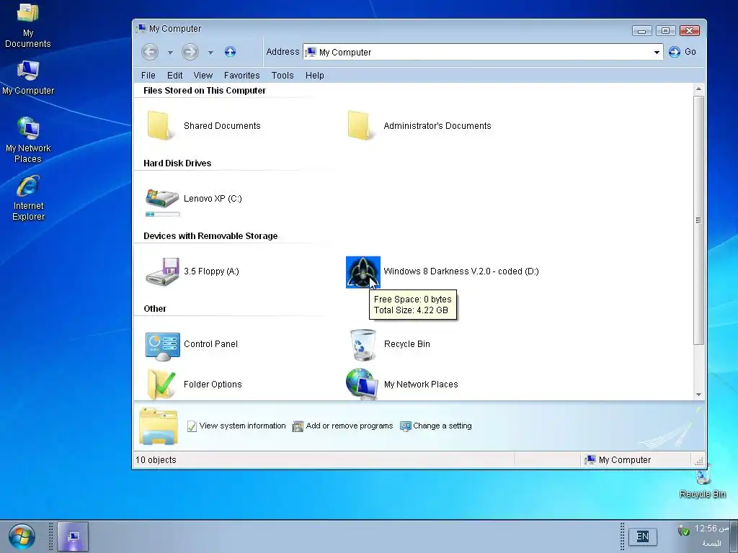The height and width of the screenshot is (553, 738).
Task: Select the Recycle Bin icon in My Computer
Action: pos(363,345)
